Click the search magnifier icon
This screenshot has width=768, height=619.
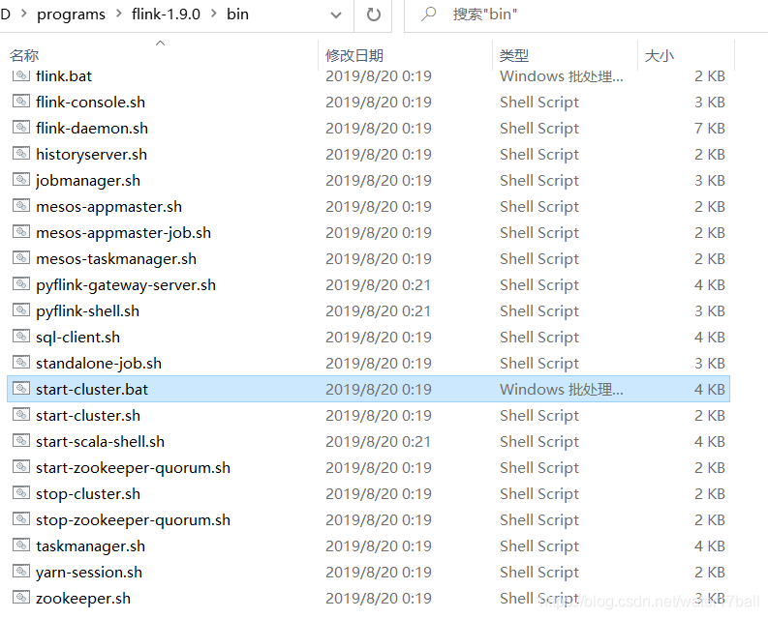point(429,15)
